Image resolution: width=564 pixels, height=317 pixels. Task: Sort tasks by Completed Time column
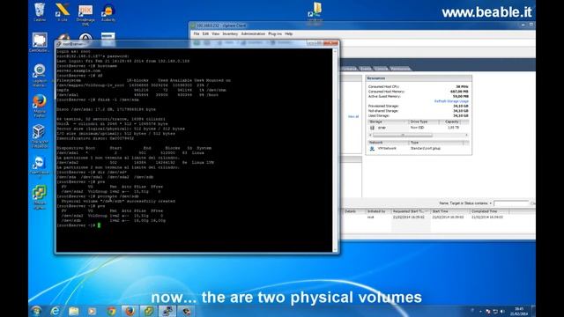[489, 211]
